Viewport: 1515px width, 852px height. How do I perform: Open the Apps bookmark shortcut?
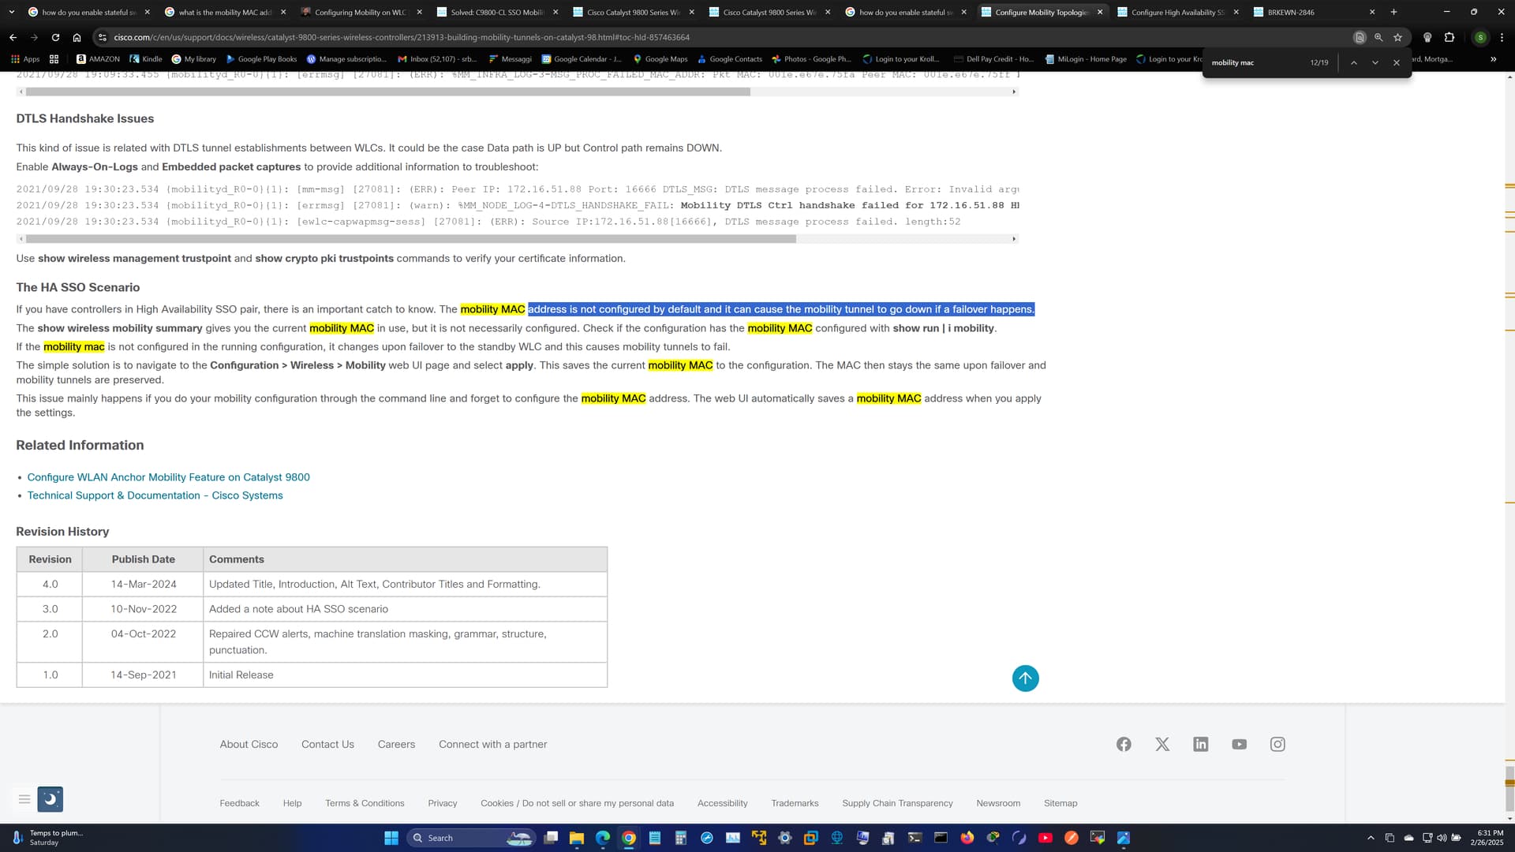click(25, 59)
